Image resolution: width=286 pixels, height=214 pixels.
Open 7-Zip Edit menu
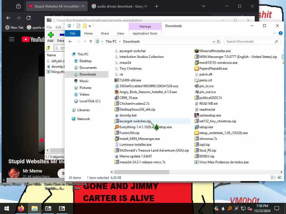(58, 27)
